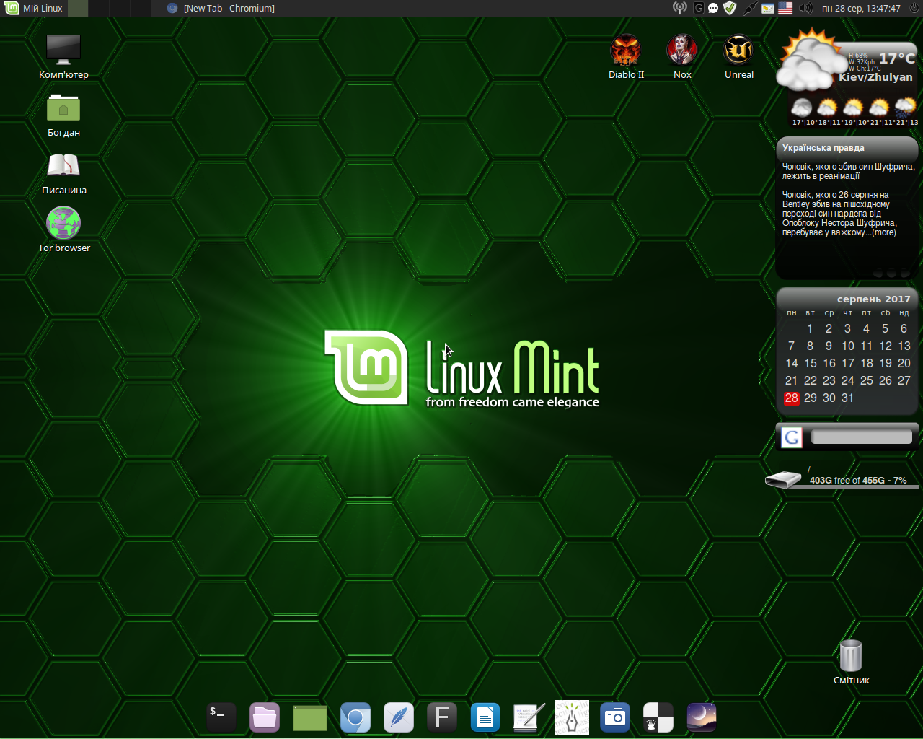Open the Unreal desktop shortcut
This screenshot has width=923, height=739.
(x=738, y=56)
